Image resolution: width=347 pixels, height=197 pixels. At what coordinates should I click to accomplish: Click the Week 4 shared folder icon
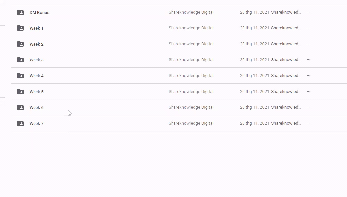[20, 76]
